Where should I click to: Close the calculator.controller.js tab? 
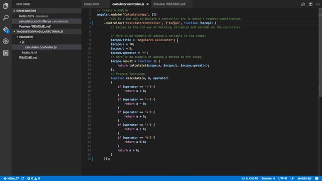[147, 4]
